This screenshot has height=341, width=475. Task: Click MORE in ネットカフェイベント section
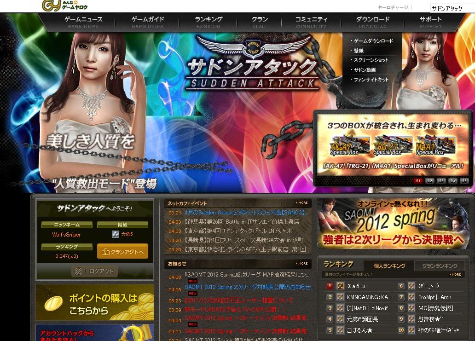tap(302, 203)
